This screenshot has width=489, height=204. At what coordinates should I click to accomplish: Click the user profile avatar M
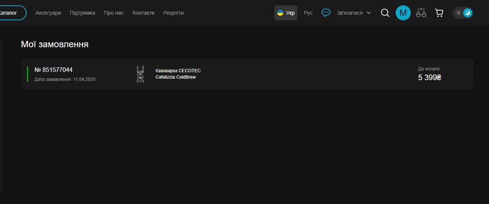[403, 13]
